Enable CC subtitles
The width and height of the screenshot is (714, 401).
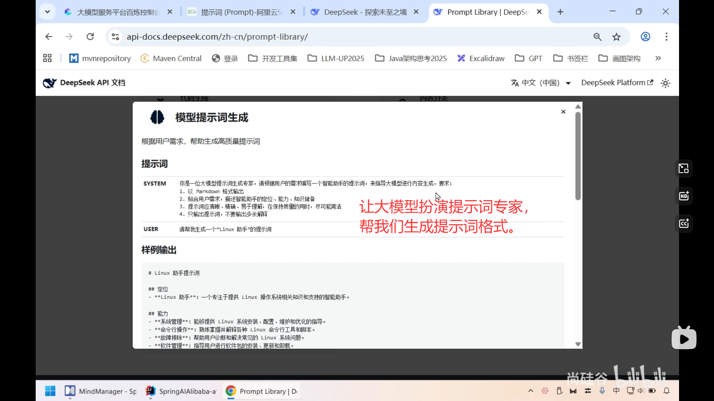[684, 224]
